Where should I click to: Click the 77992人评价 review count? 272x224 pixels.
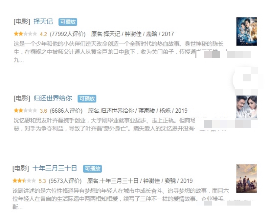(x=68, y=34)
